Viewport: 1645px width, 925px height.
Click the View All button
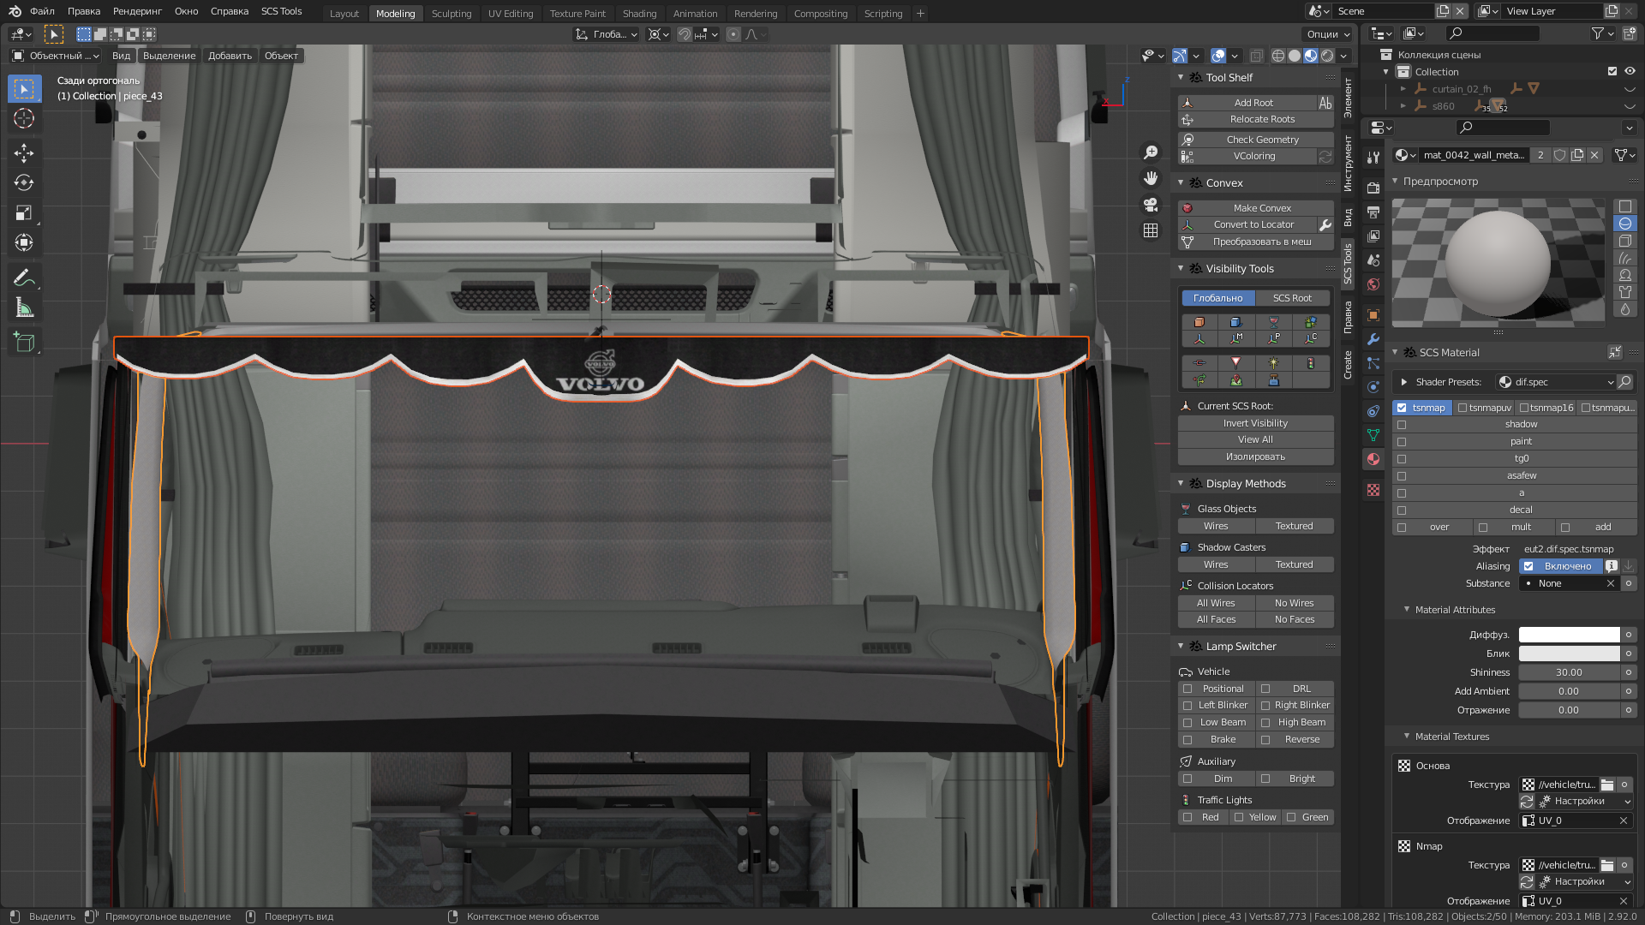(1256, 439)
